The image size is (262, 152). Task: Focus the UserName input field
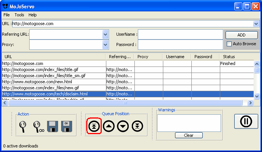point(180,35)
